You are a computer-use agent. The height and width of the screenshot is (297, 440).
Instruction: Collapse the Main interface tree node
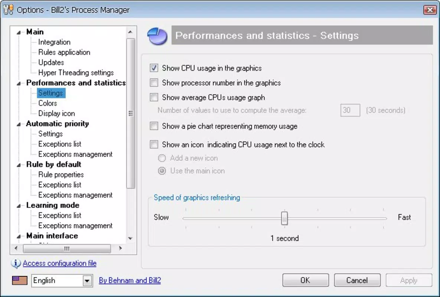[x=19, y=236]
